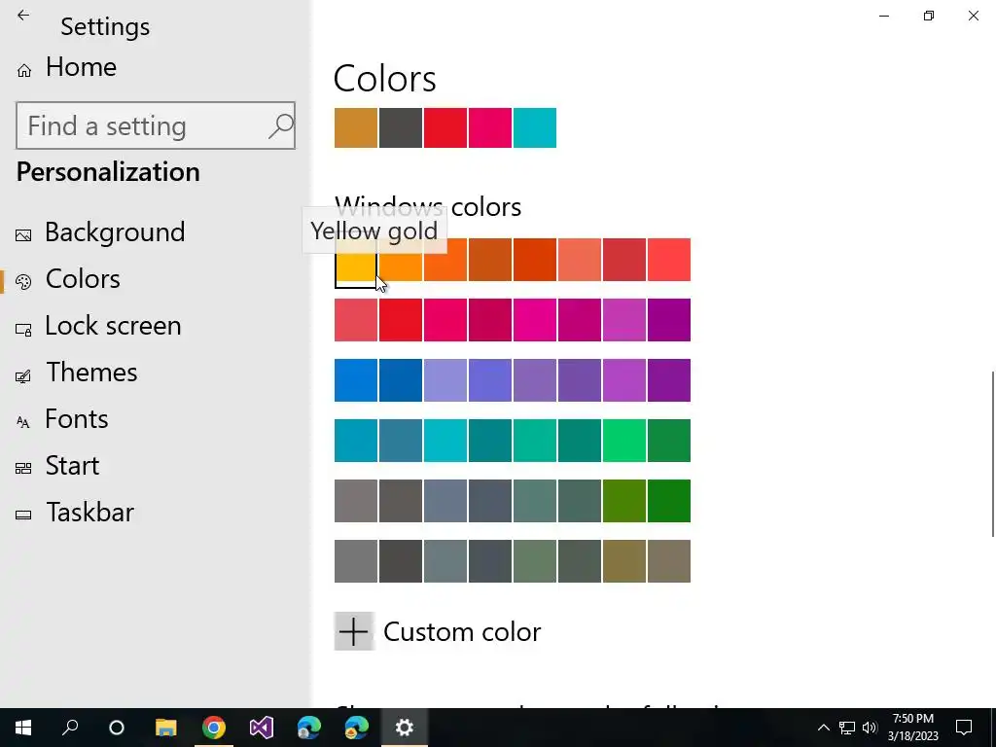The width and height of the screenshot is (996, 747).
Task: Click the Home link
Action: click(81, 67)
